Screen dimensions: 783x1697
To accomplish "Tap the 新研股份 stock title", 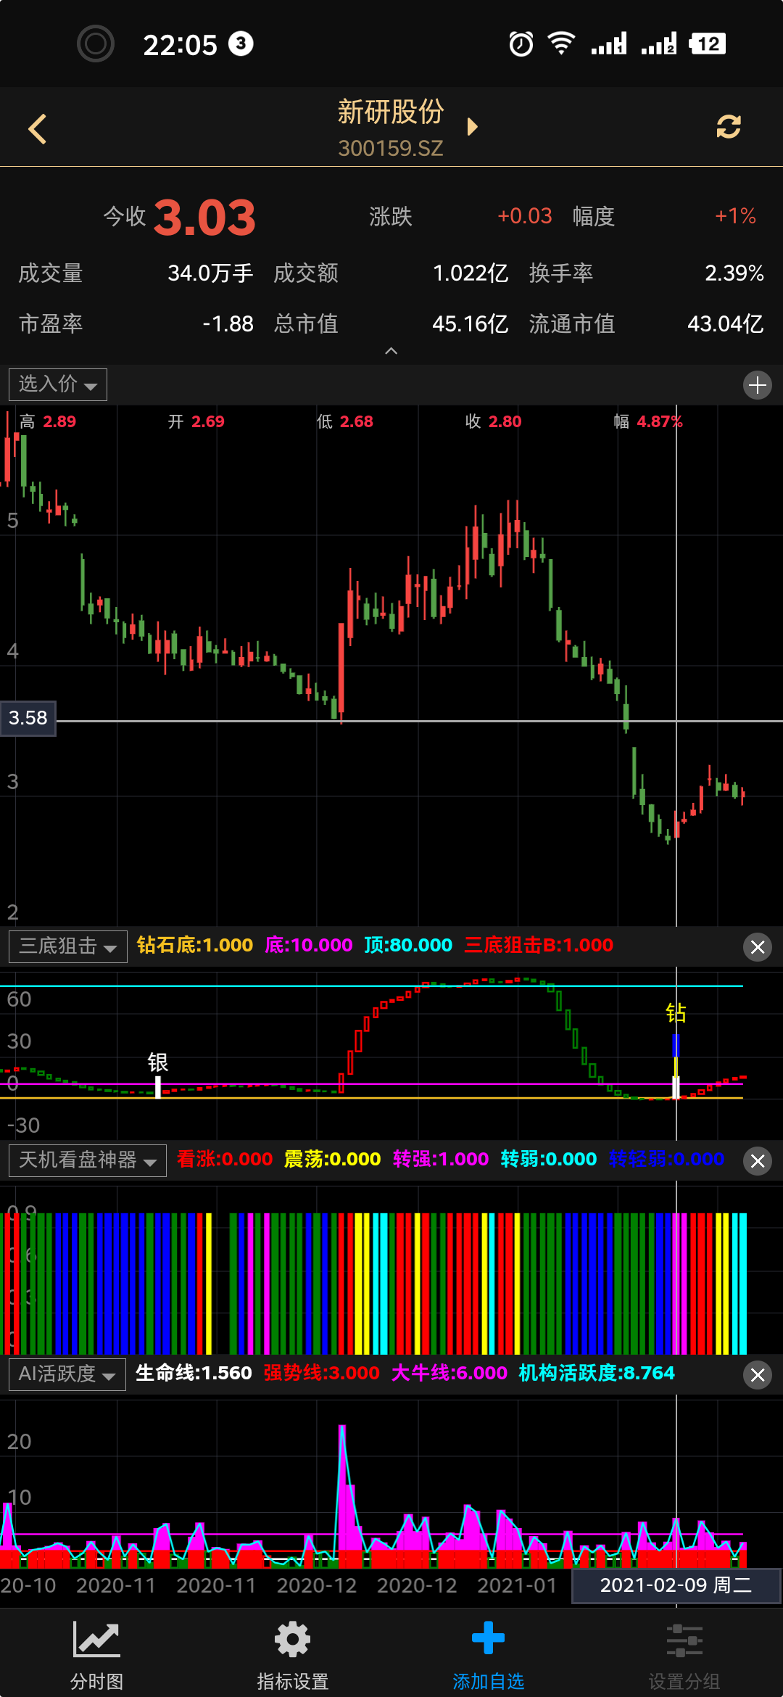I will point(391,112).
